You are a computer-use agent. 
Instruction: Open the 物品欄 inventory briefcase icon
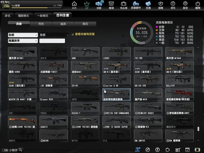(x=123, y=5)
